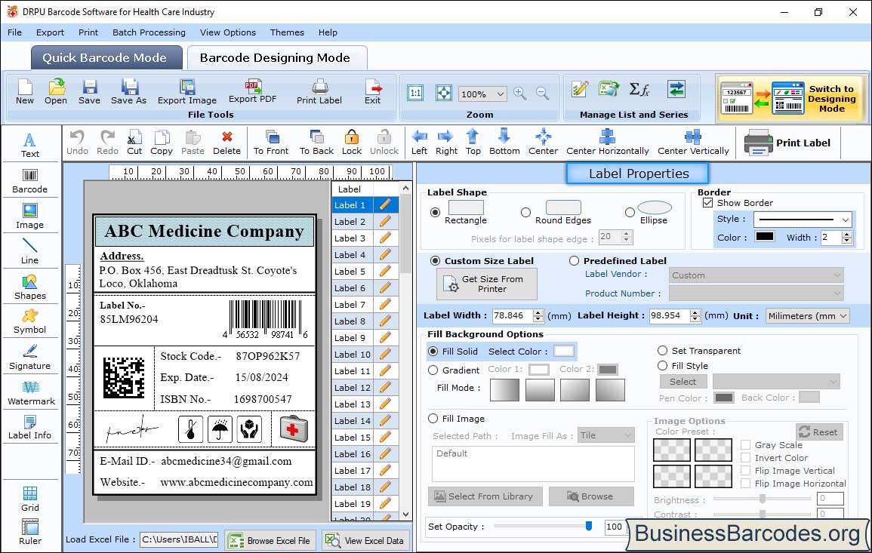Open the border Style dropdown
This screenshot has width=872, height=553.
846,220
